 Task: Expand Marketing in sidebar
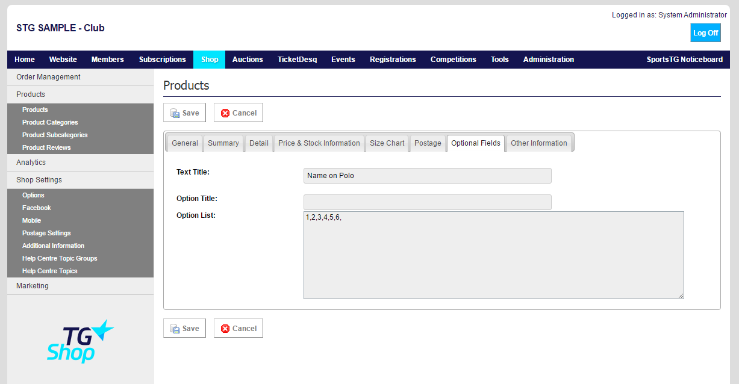[80, 286]
